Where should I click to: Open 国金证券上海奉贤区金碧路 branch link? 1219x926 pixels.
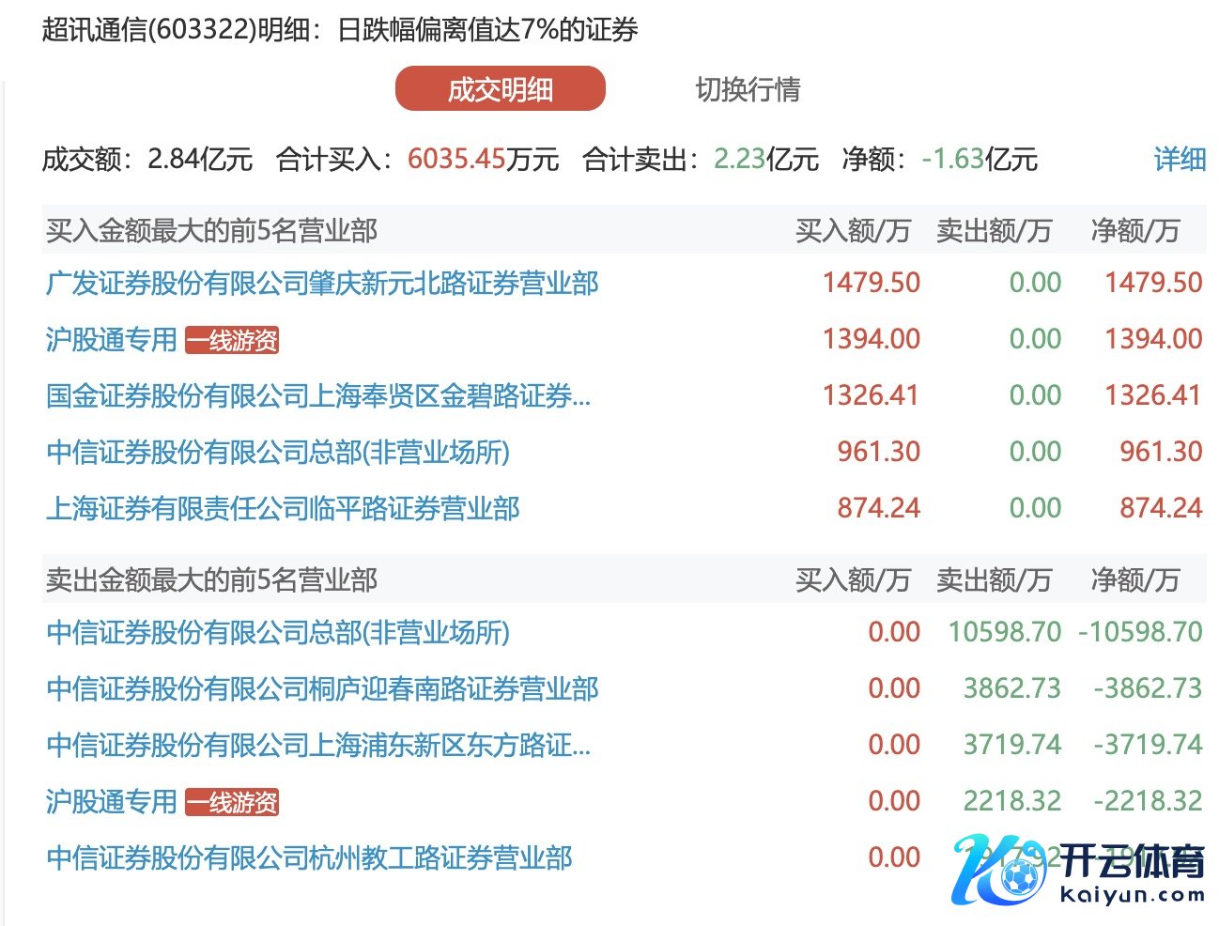318,395
